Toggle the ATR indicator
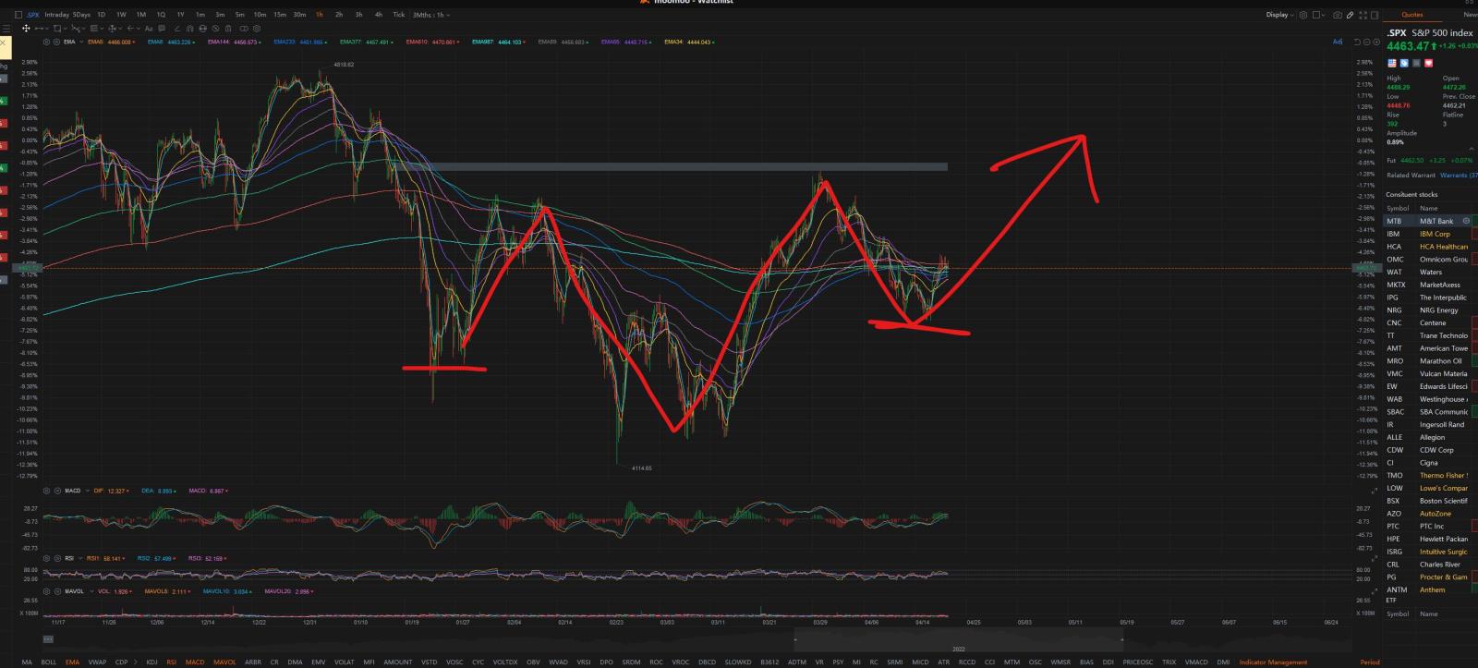Image resolution: width=1478 pixels, height=668 pixels. pyautogui.click(x=943, y=662)
